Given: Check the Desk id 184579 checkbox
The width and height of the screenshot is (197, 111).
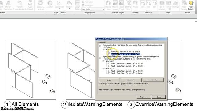Looking at the screenshot, I should pos(109,54).
